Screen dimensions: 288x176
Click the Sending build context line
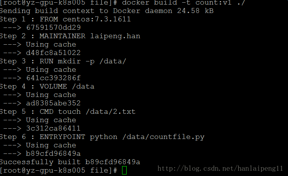[x=107, y=11]
